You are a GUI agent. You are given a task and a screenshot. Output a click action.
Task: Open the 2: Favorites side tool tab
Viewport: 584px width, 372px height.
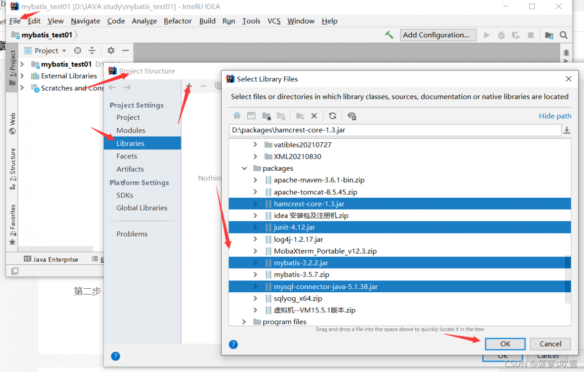12,225
